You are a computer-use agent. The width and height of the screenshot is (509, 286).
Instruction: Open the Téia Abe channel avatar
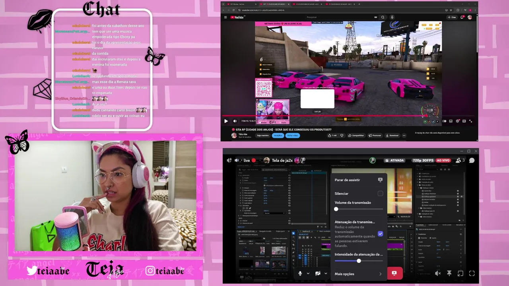point(234,135)
